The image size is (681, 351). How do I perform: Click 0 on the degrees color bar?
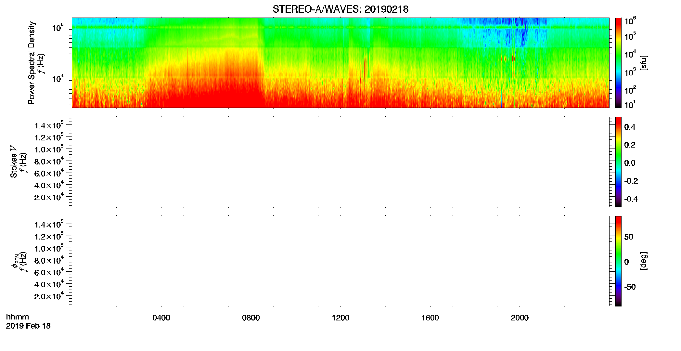tap(626, 262)
